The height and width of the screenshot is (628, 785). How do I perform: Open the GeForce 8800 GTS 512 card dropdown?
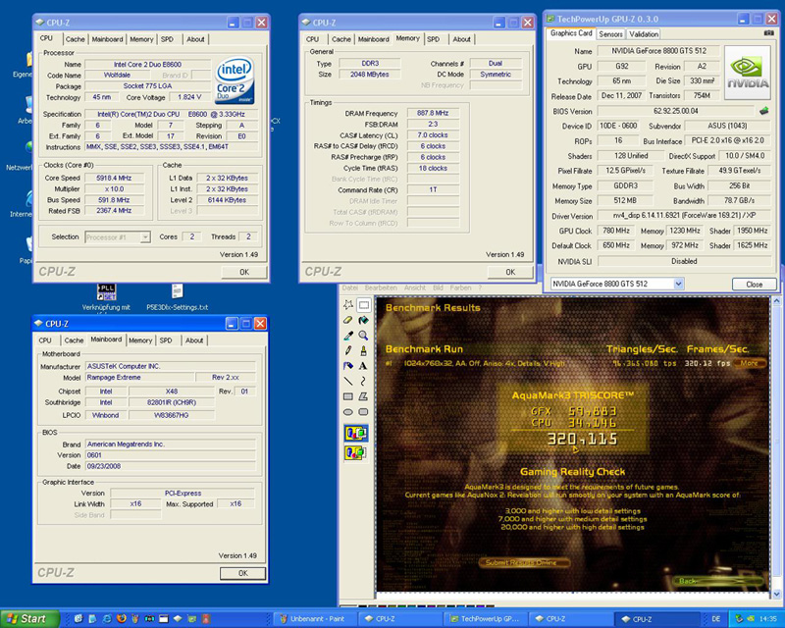pos(678,284)
